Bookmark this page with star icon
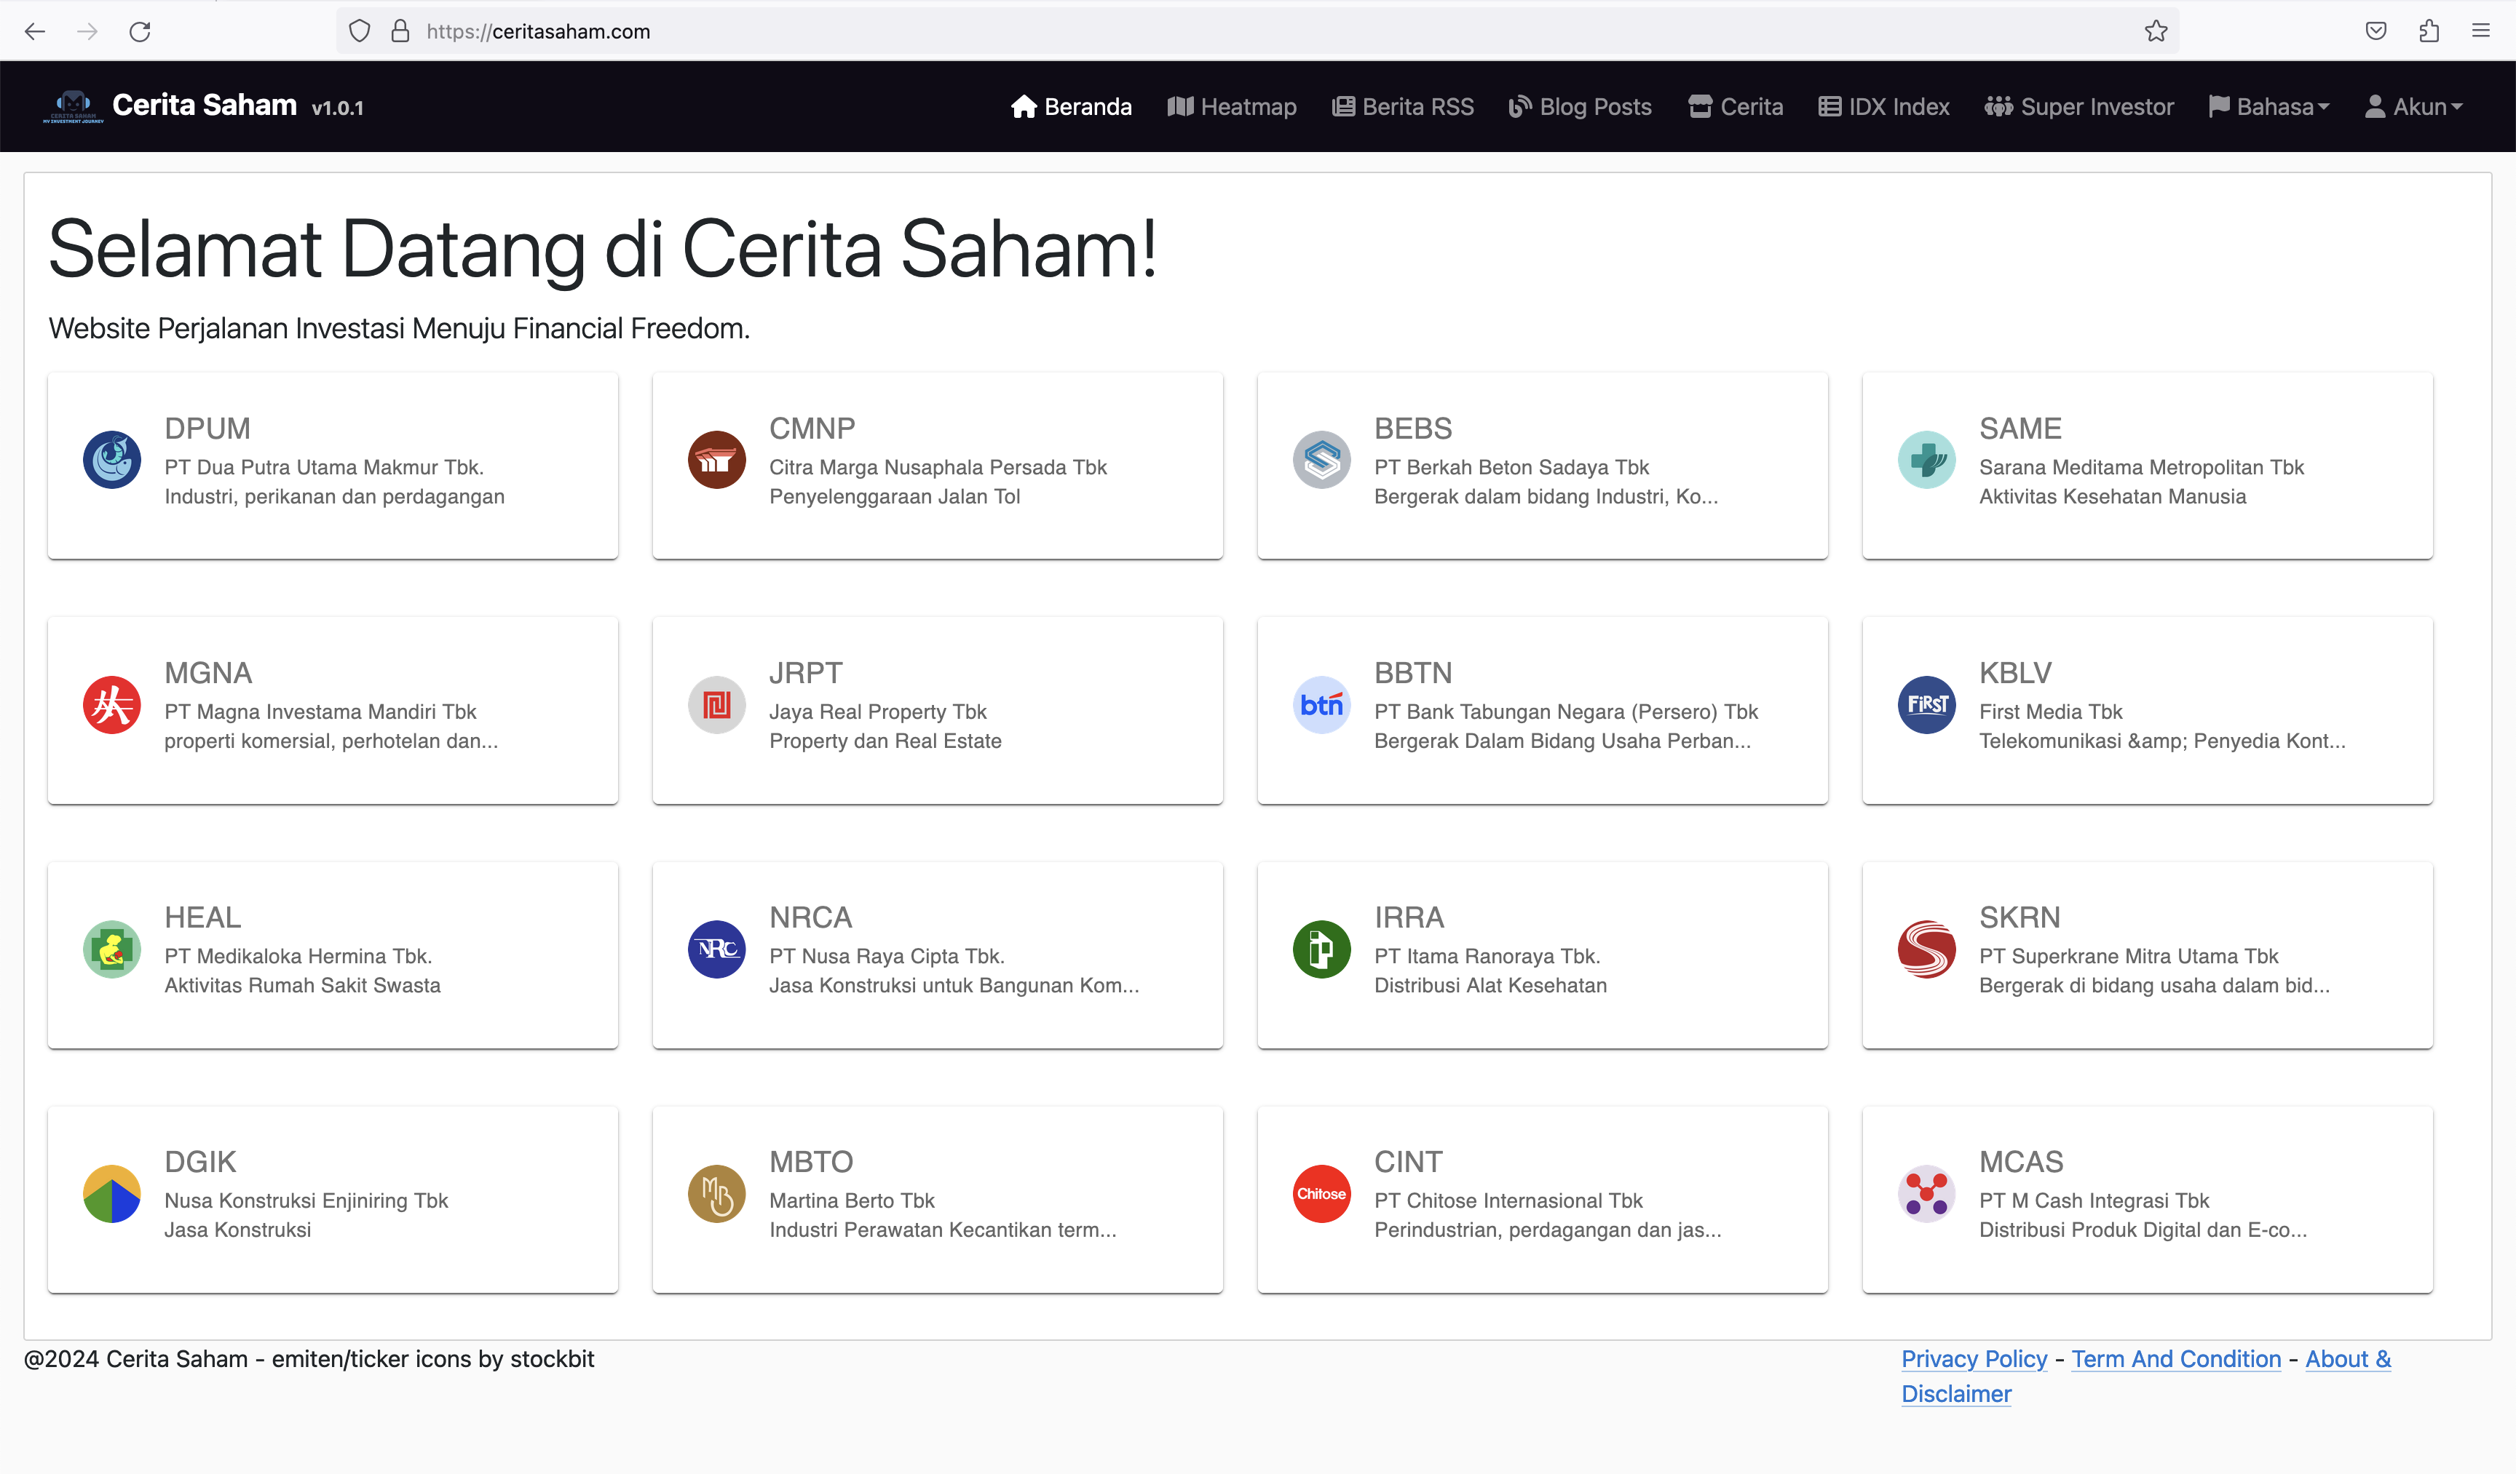Image resolution: width=2516 pixels, height=1474 pixels. pos(2156,31)
